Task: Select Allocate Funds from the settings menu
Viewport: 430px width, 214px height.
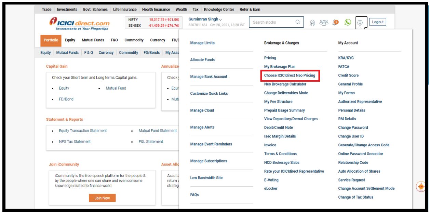Action: tap(202, 60)
